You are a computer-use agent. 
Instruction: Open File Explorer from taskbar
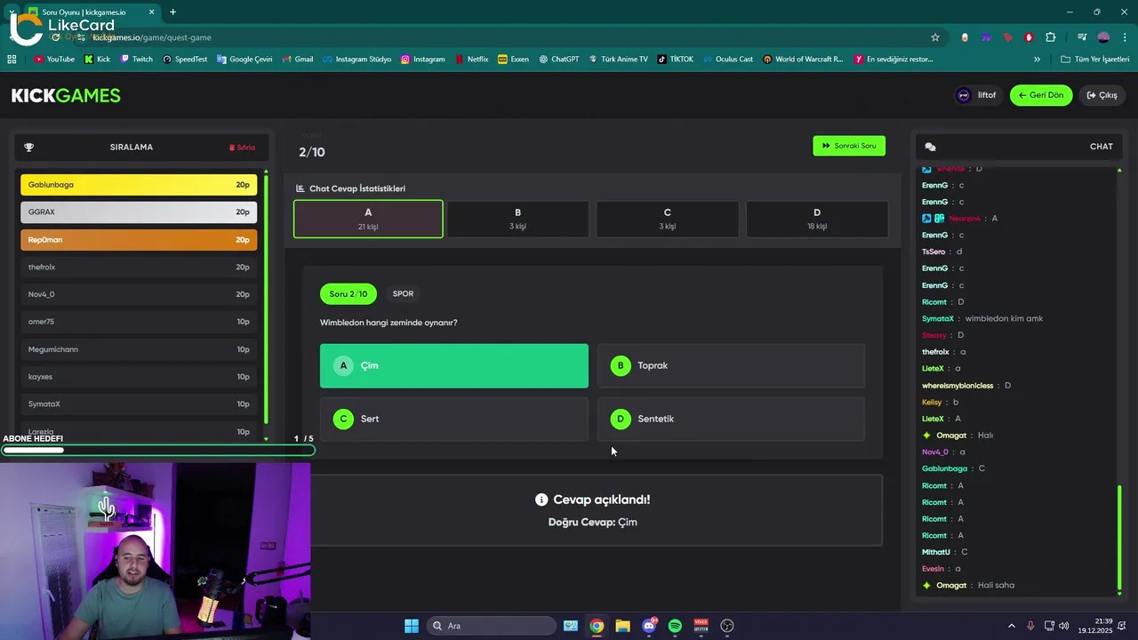click(x=622, y=626)
